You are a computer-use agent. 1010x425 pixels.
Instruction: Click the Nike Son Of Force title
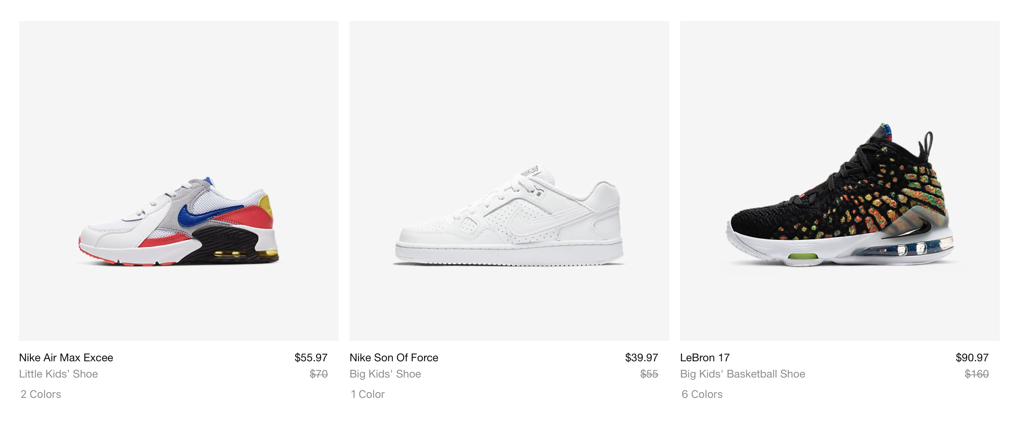394,358
